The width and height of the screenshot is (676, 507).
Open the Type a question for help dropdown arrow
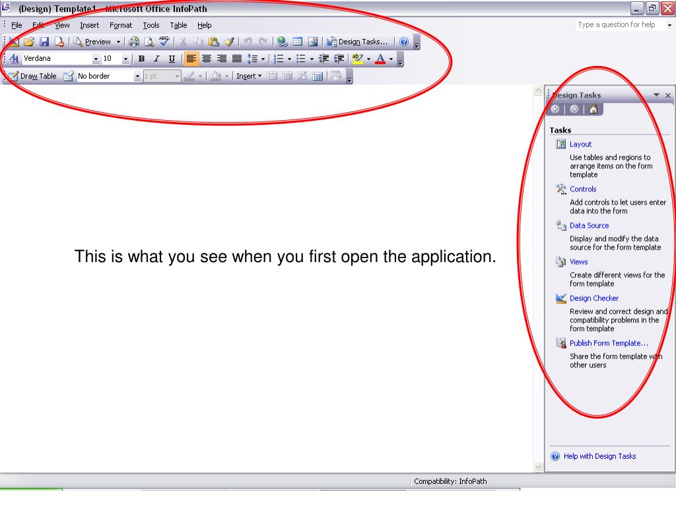pos(669,25)
